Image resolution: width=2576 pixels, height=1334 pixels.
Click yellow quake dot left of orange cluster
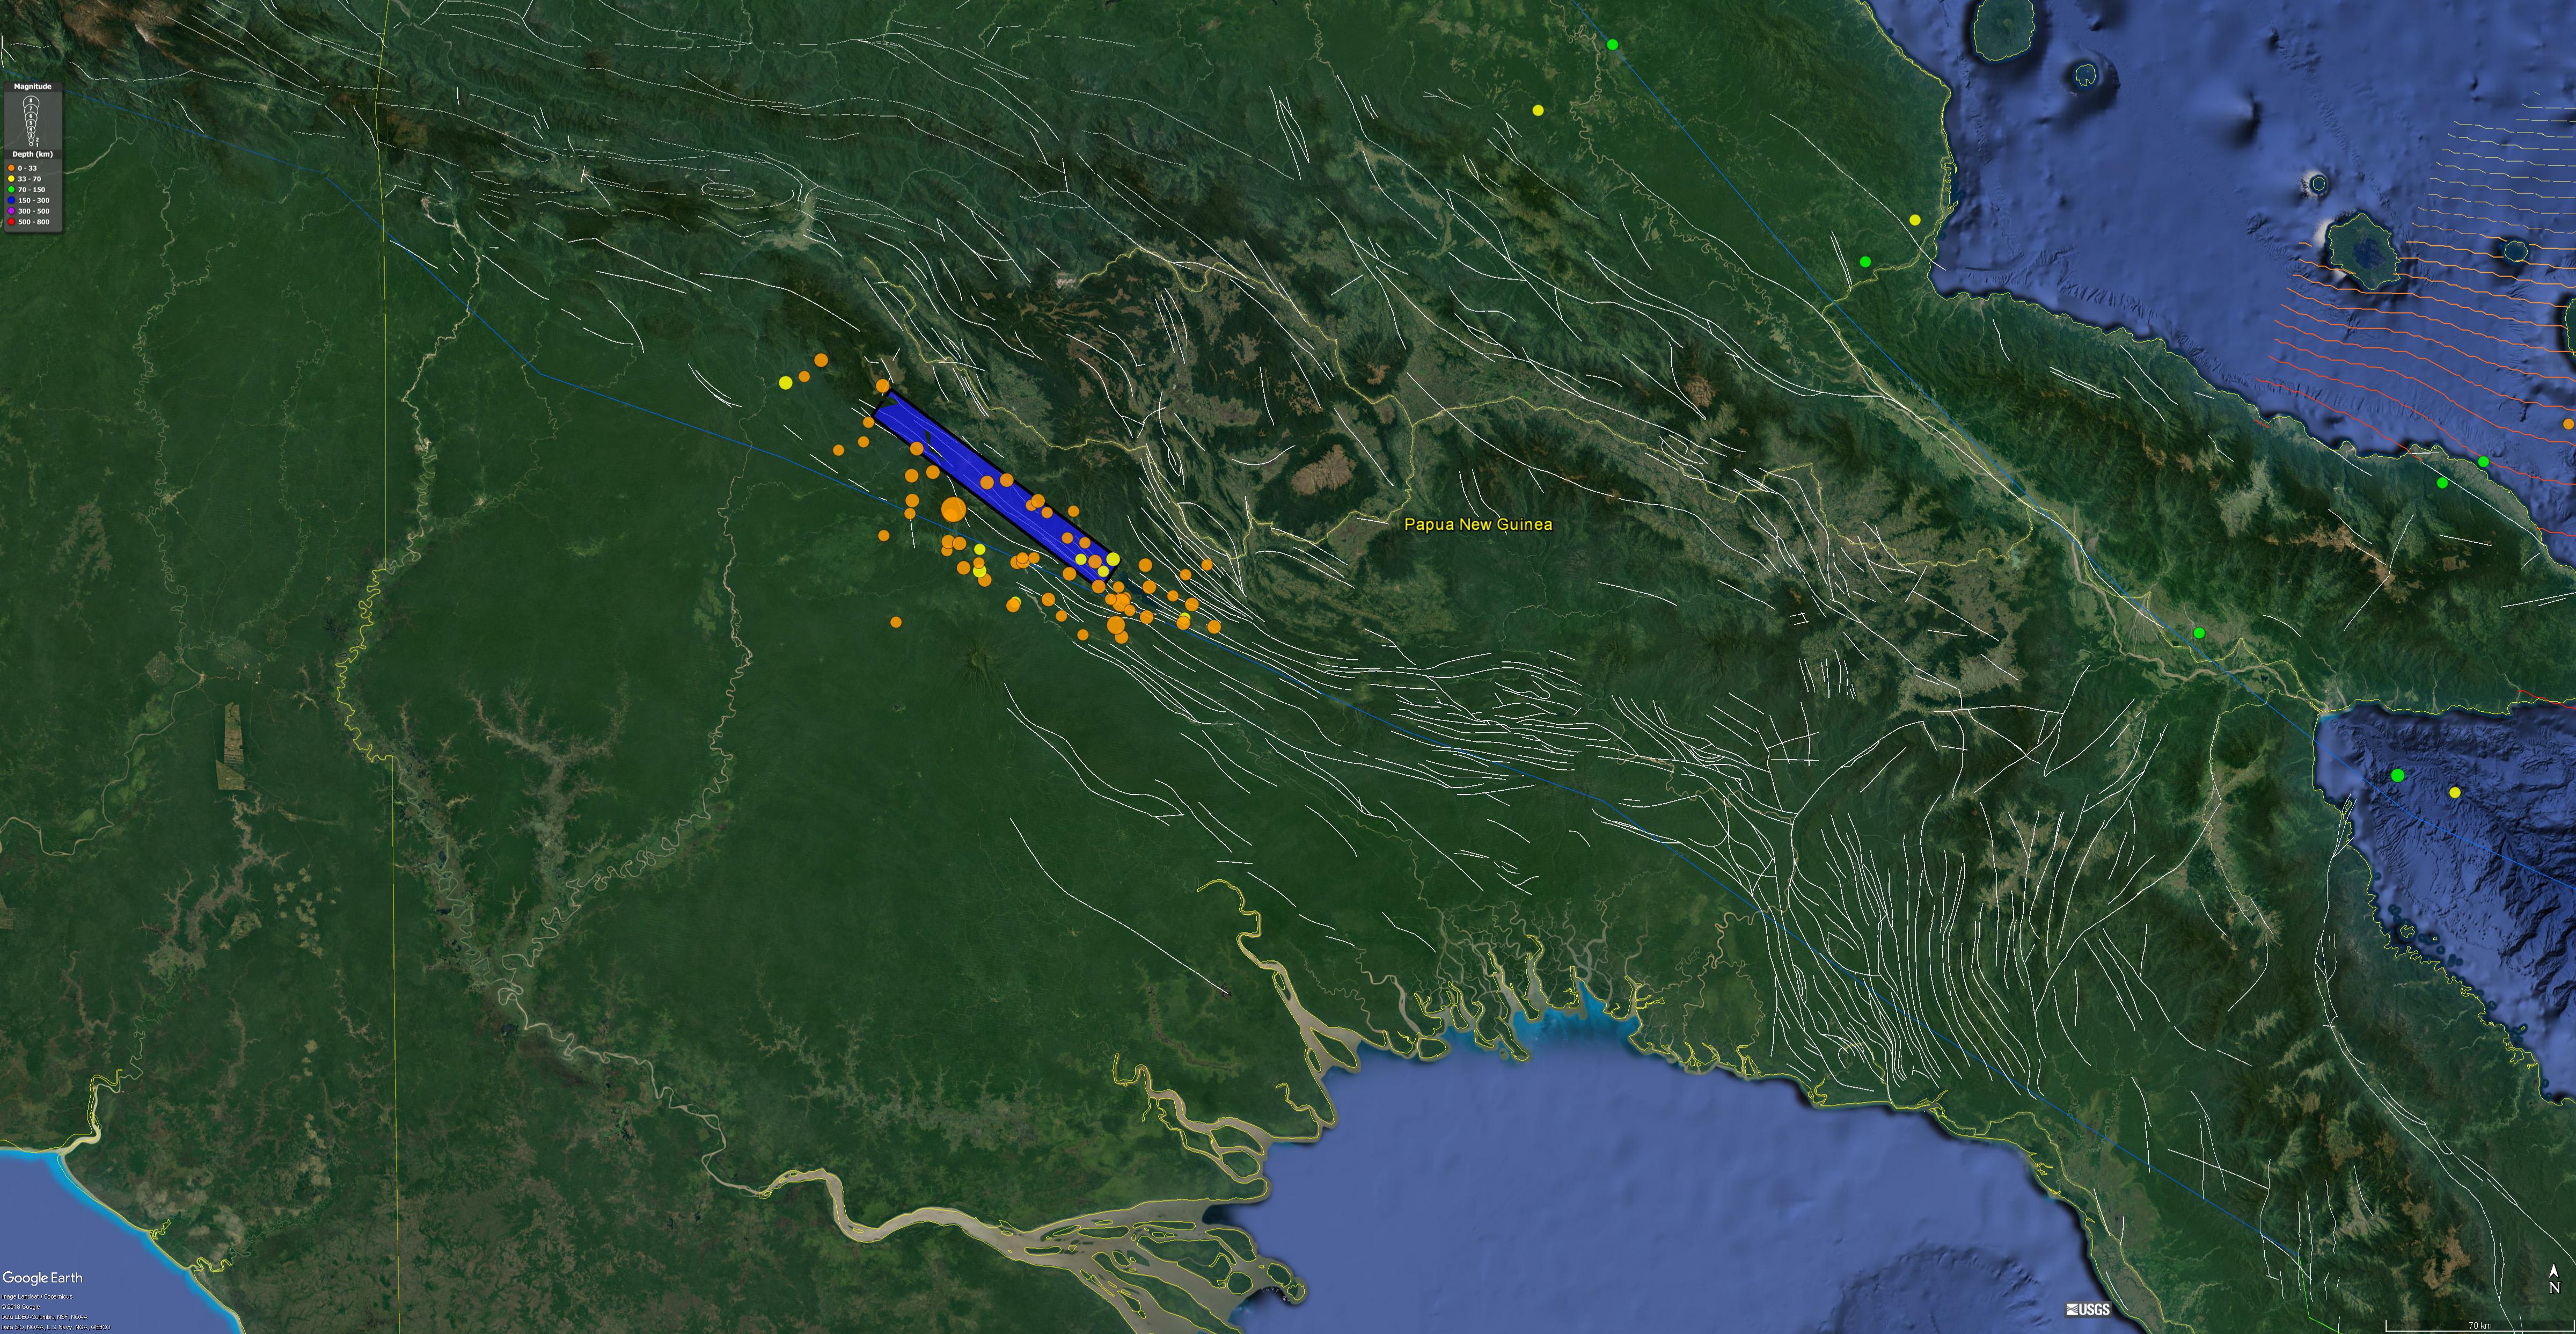point(786,382)
